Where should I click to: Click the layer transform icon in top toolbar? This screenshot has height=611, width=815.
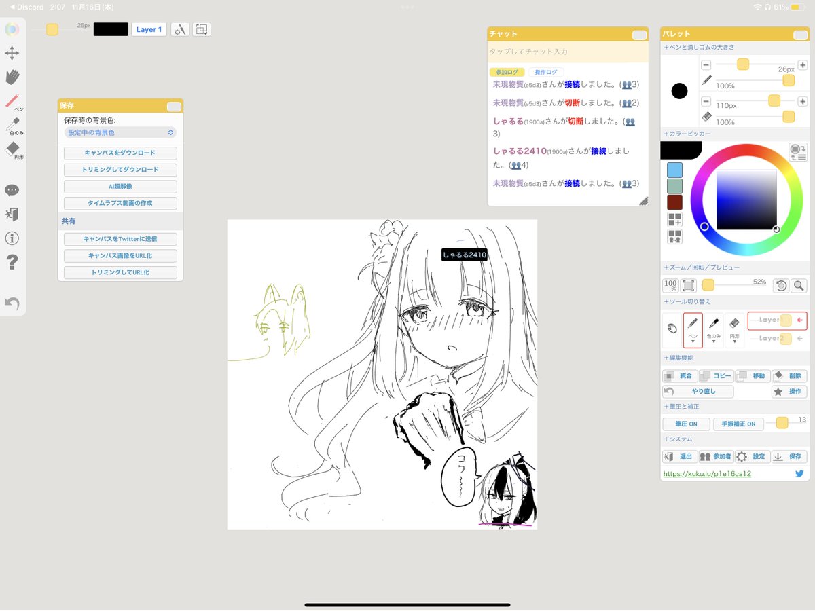coord(202,29)
